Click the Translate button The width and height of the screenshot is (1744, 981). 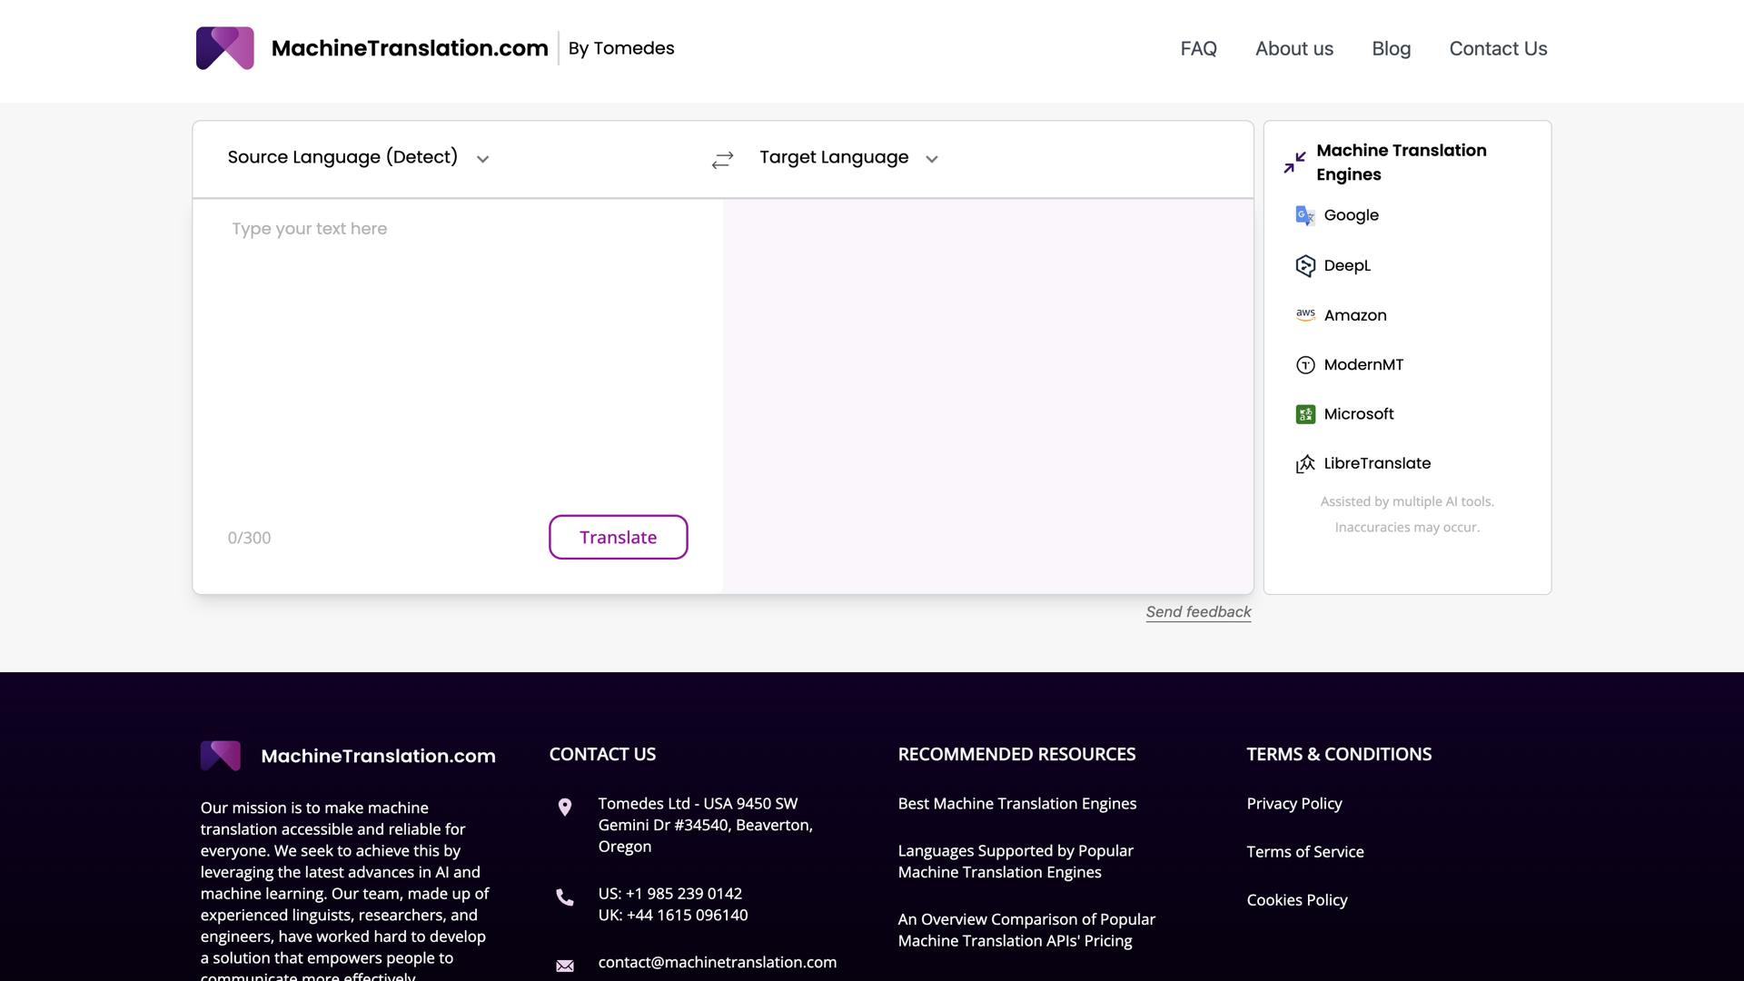pyautogui.click(x=618, y=537)
